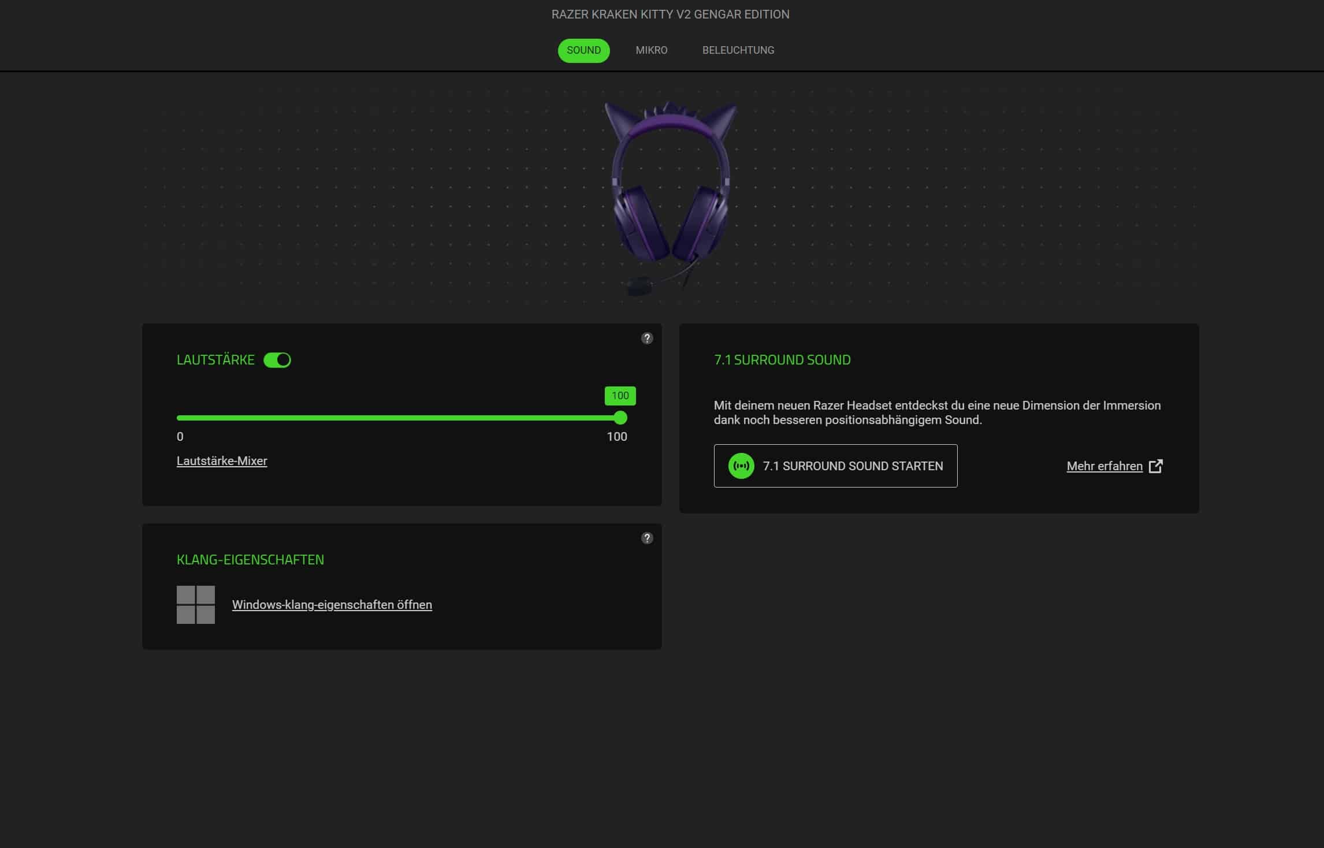Open the BELEUCHTUNG tab
This screenshot has height=848, width=1324.
tap(738, 50)
